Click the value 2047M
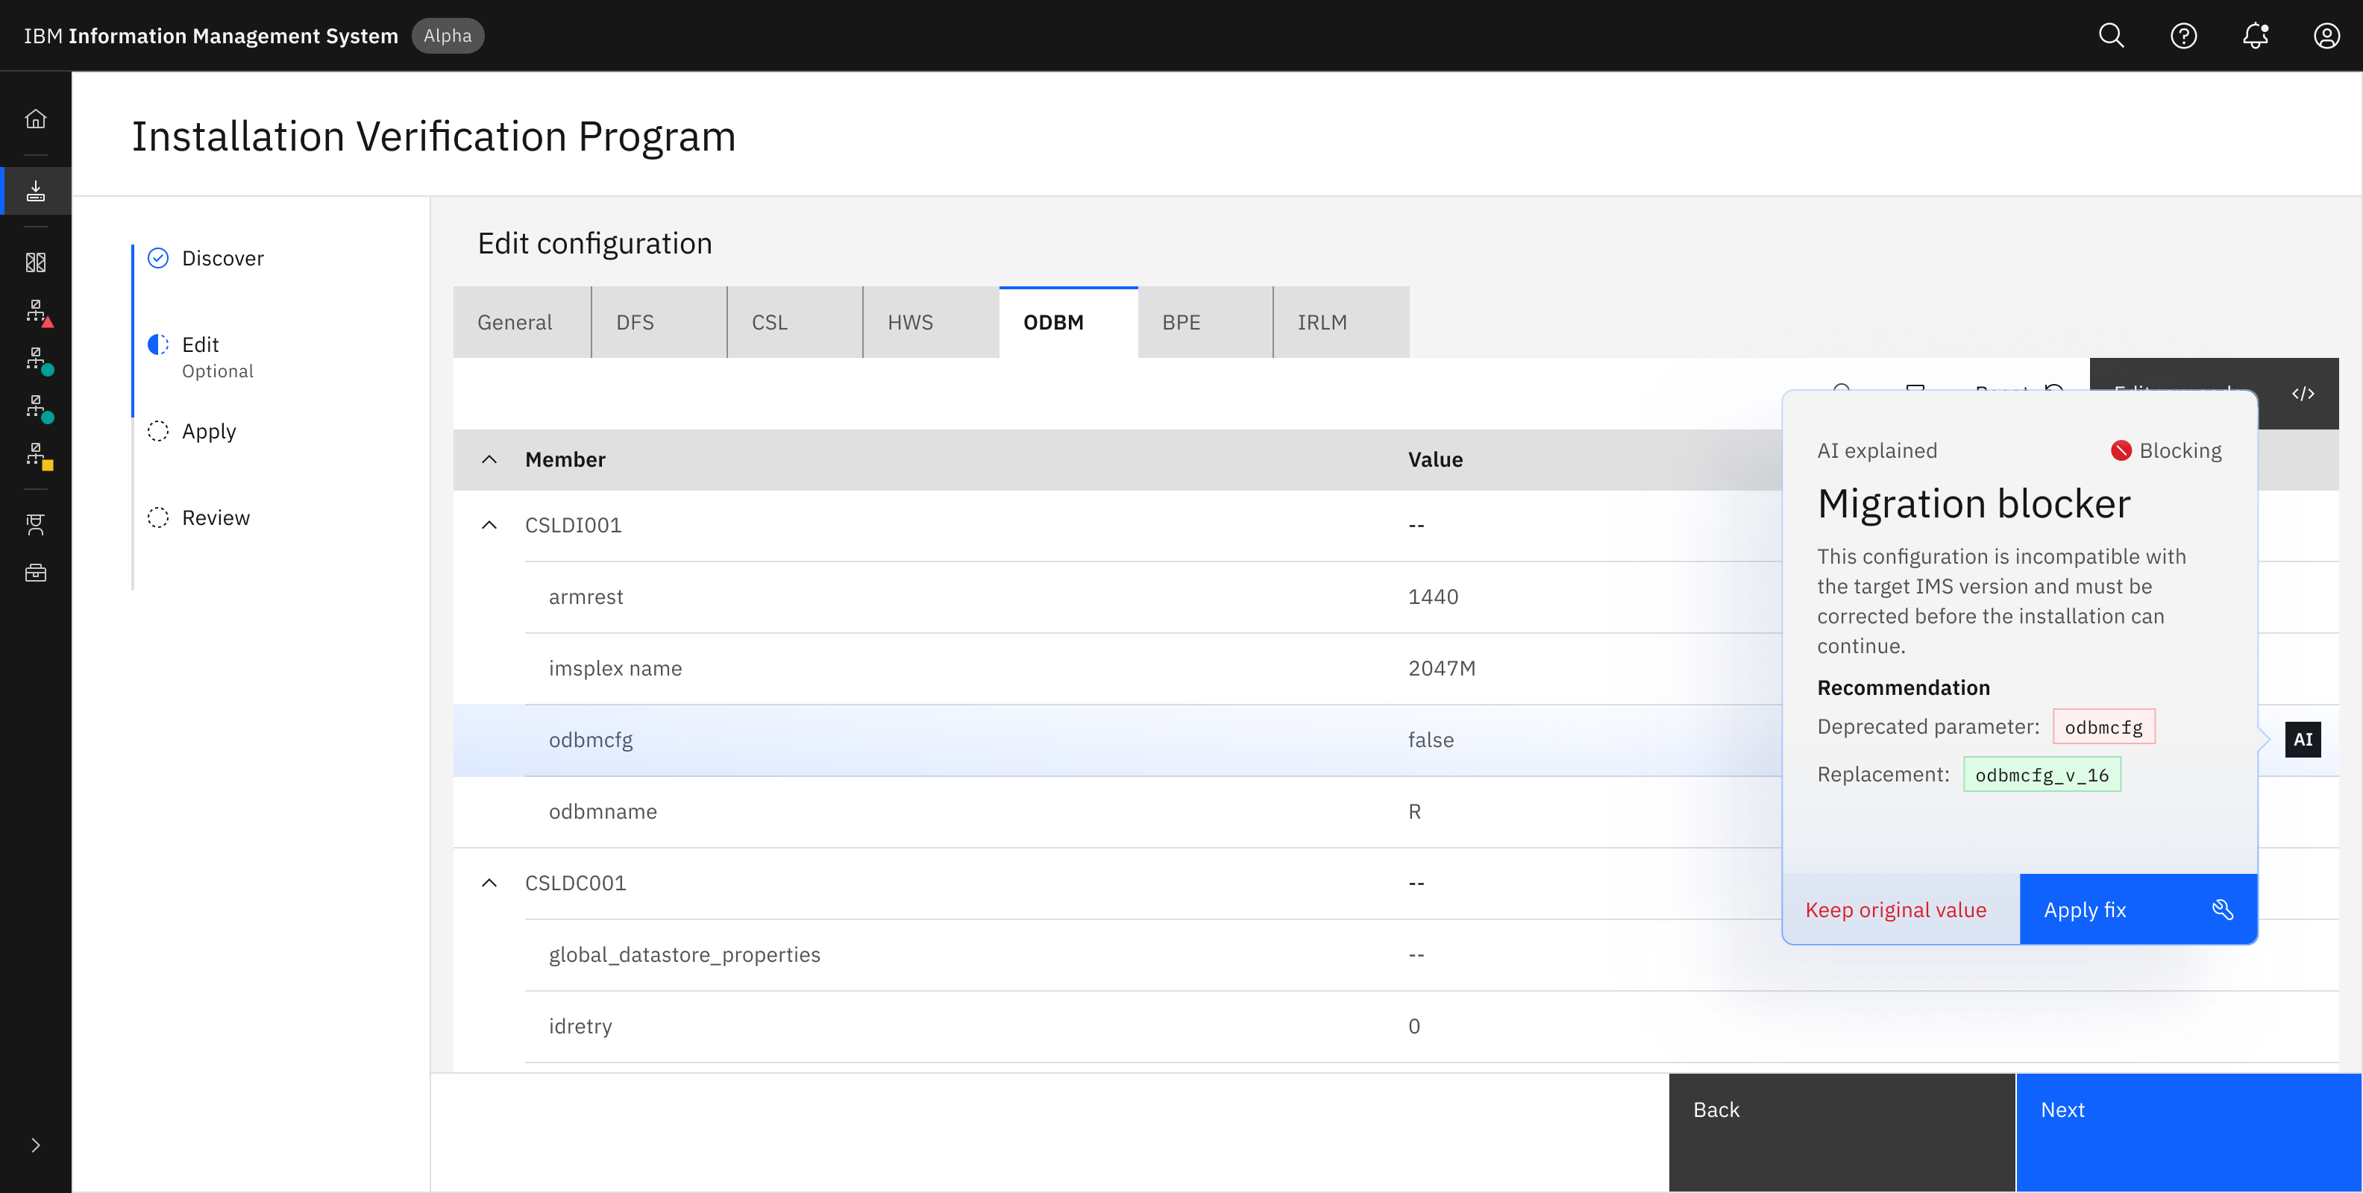2363x1193 pixels. click(x=1442, y=669)
